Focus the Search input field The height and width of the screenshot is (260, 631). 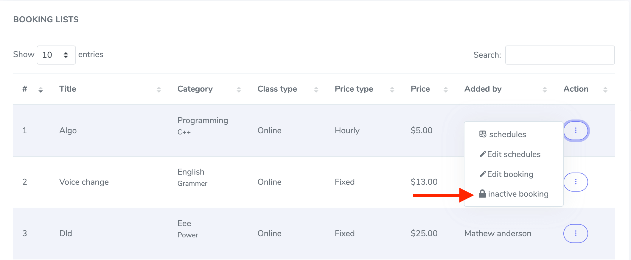tap(560, 55)
